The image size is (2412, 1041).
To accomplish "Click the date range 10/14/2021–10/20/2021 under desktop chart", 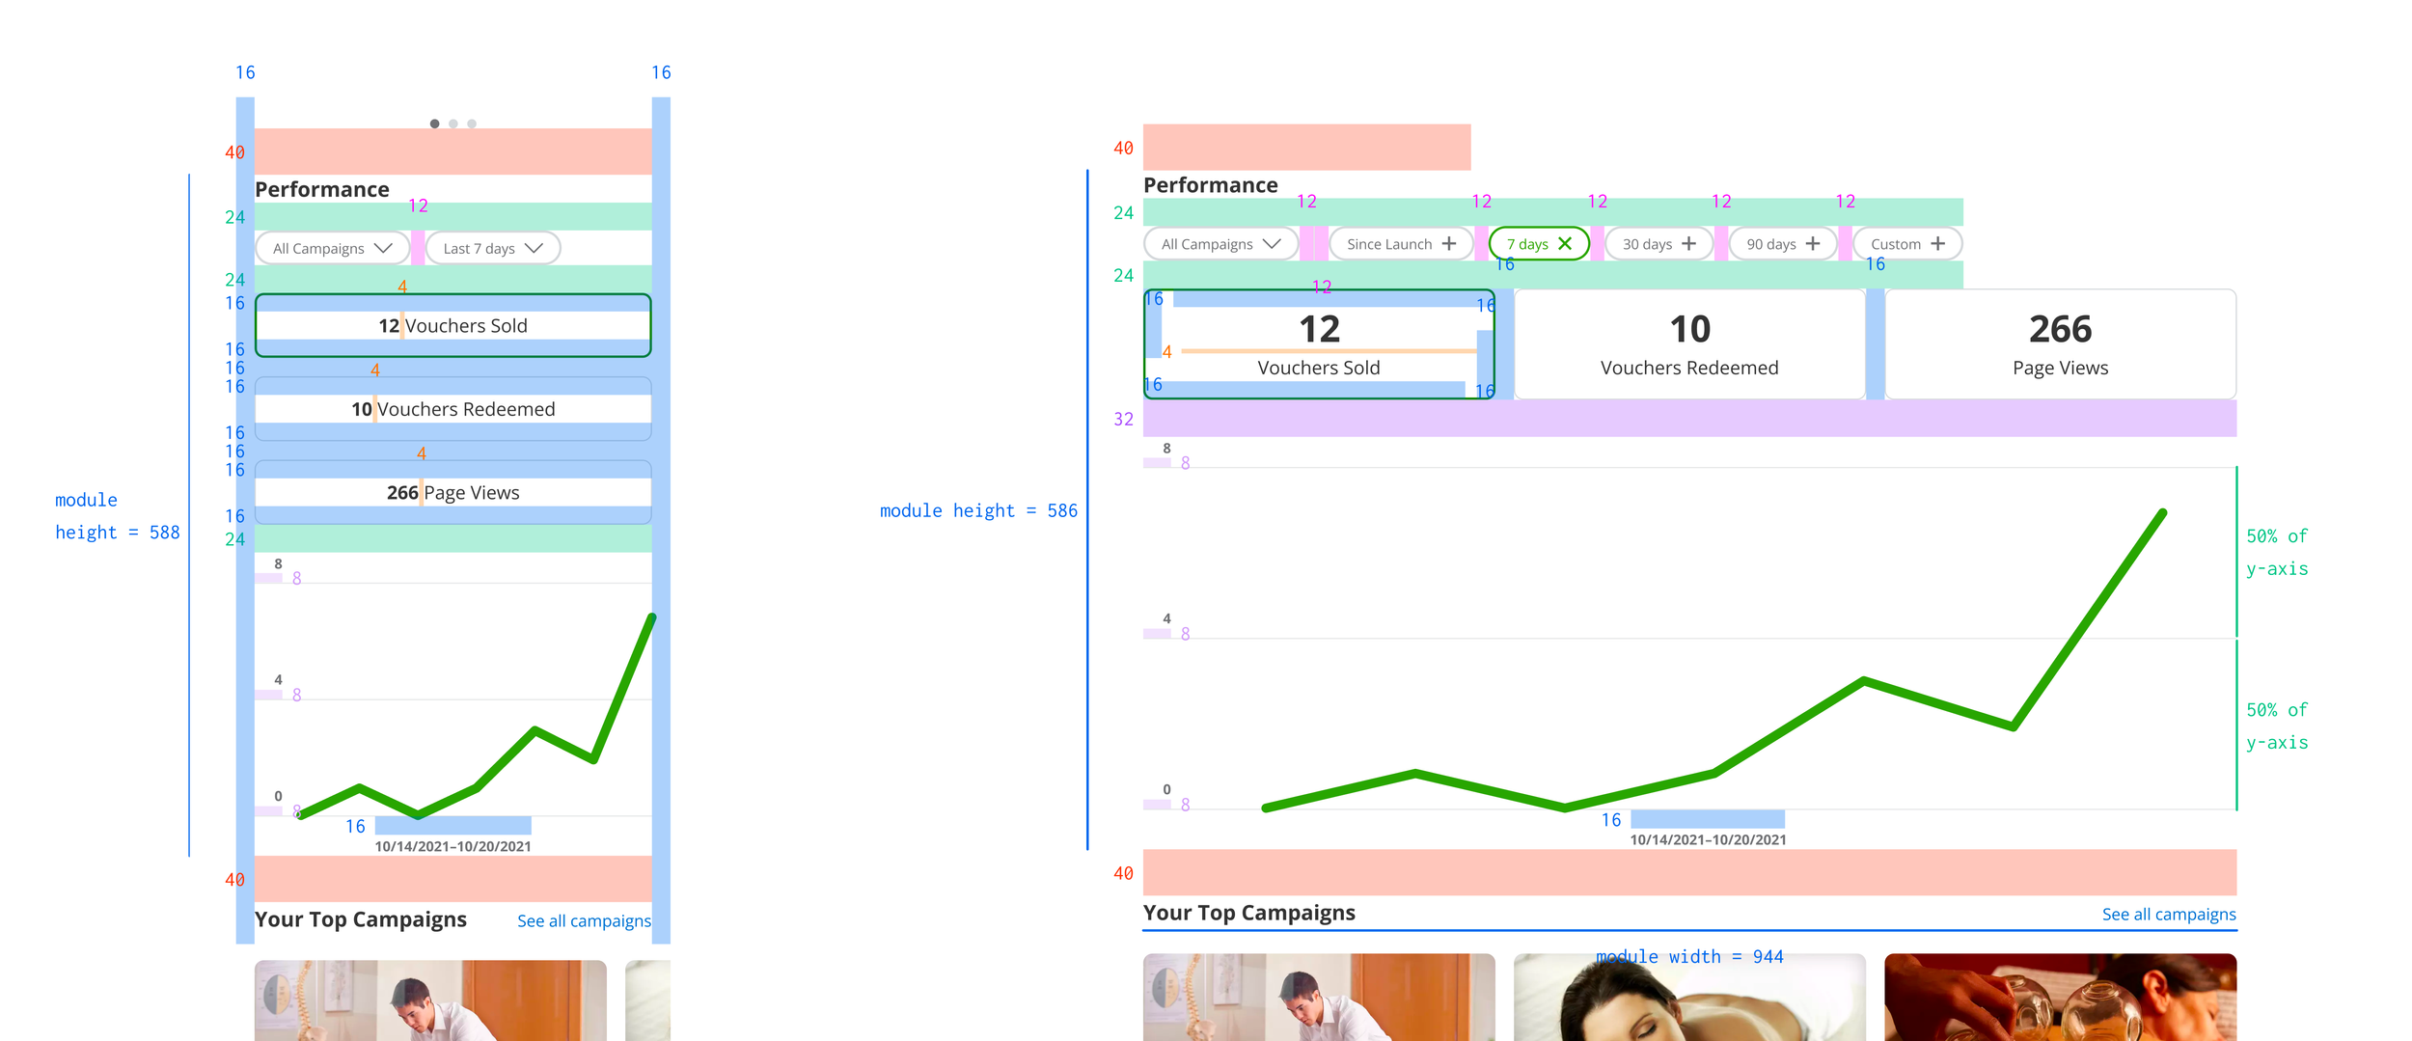I will [1708, 840].
